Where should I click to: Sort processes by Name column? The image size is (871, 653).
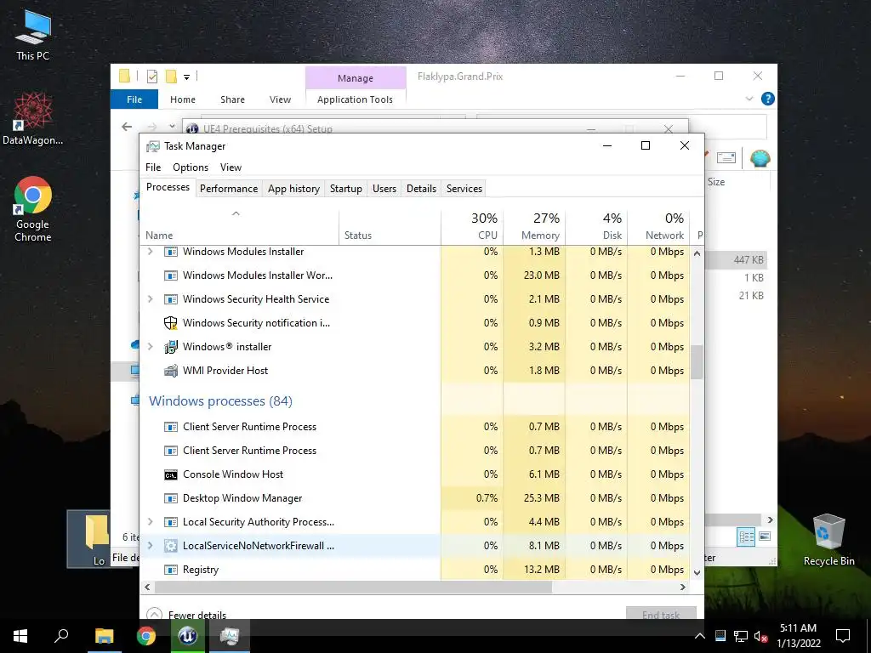coord(239,226)
